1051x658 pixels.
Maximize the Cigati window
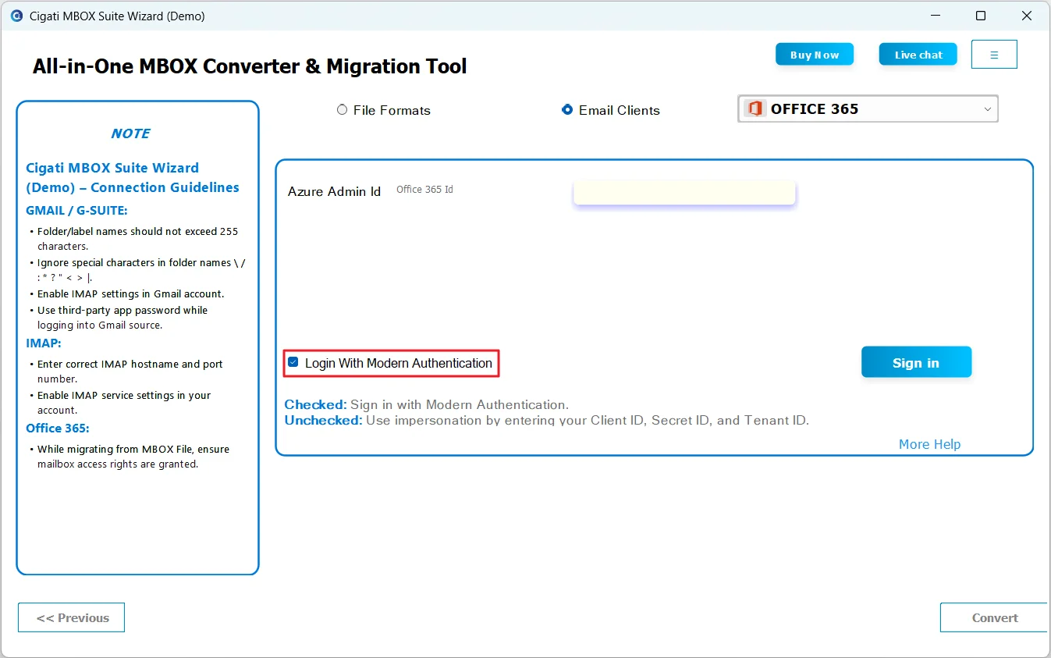pos(981,16)
